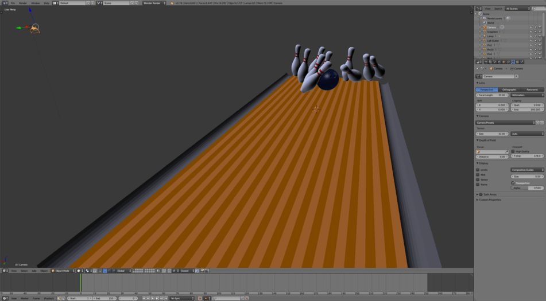Enable the Safe Areas checkbox
Screen dimensions: 546x301
coord(481,194)
